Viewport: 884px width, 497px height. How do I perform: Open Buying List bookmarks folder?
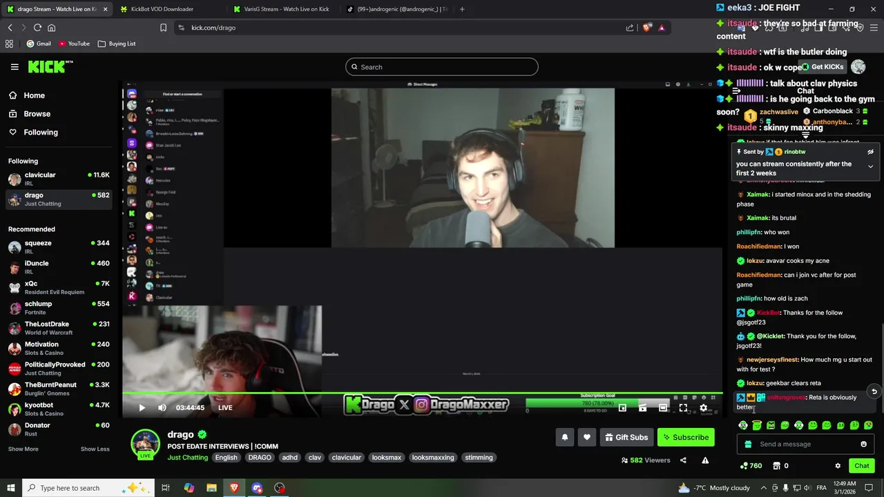point(117,43)
